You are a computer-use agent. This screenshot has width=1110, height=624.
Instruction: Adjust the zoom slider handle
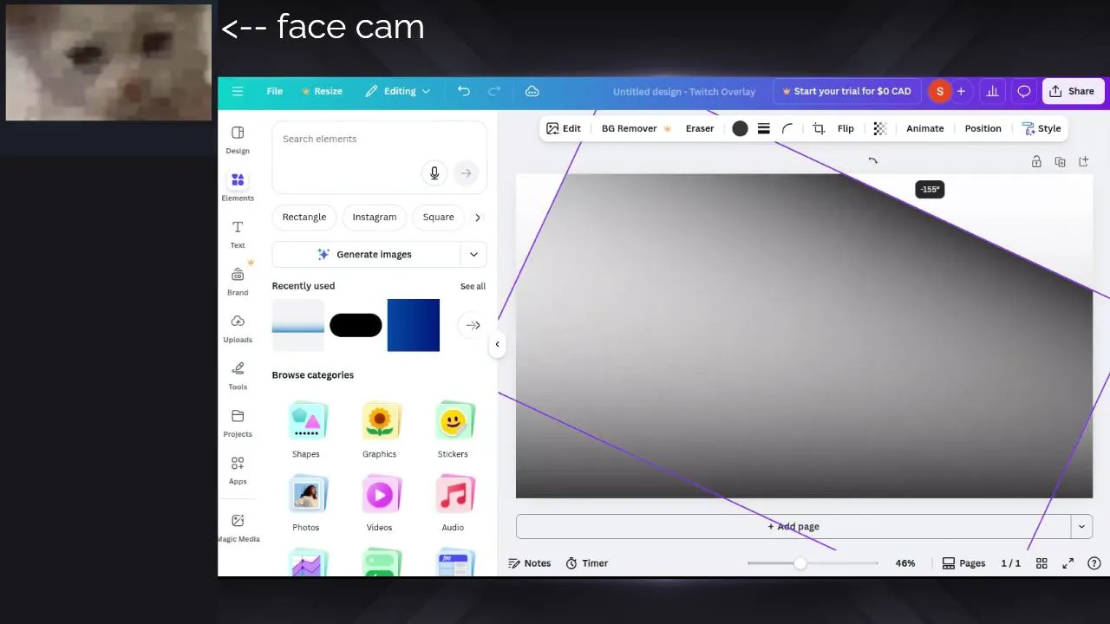coord(800,563)
